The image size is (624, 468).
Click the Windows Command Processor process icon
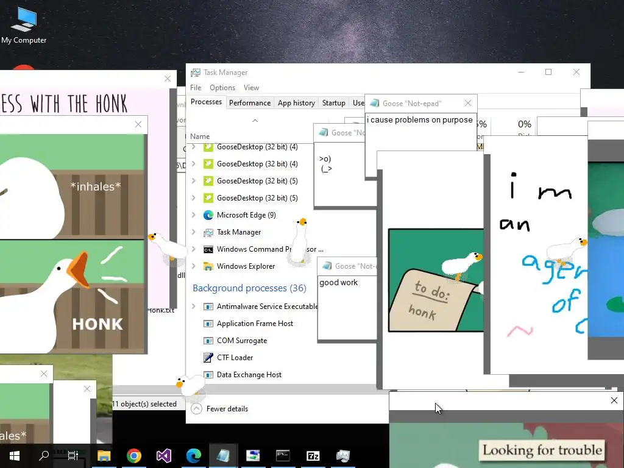(208, 249)
